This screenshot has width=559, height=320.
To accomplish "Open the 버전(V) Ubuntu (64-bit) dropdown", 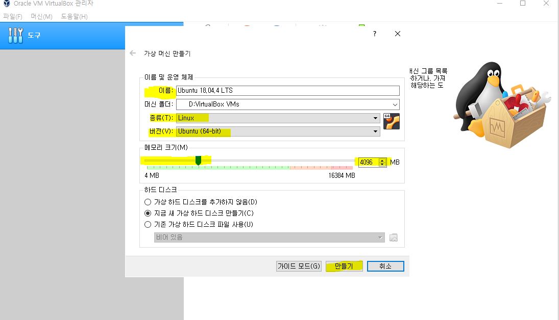I will 278,131.
